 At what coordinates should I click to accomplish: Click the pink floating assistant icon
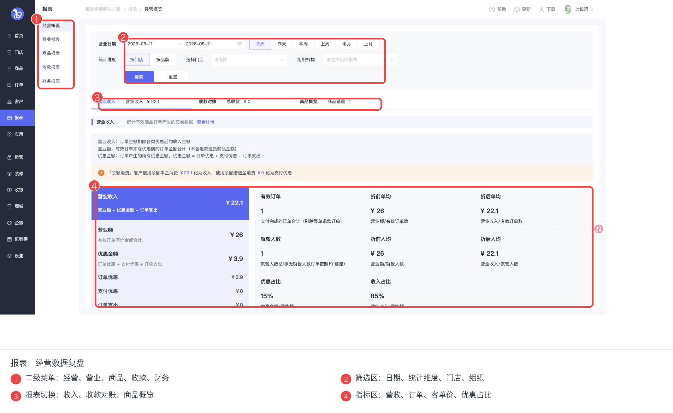(599, 229)
